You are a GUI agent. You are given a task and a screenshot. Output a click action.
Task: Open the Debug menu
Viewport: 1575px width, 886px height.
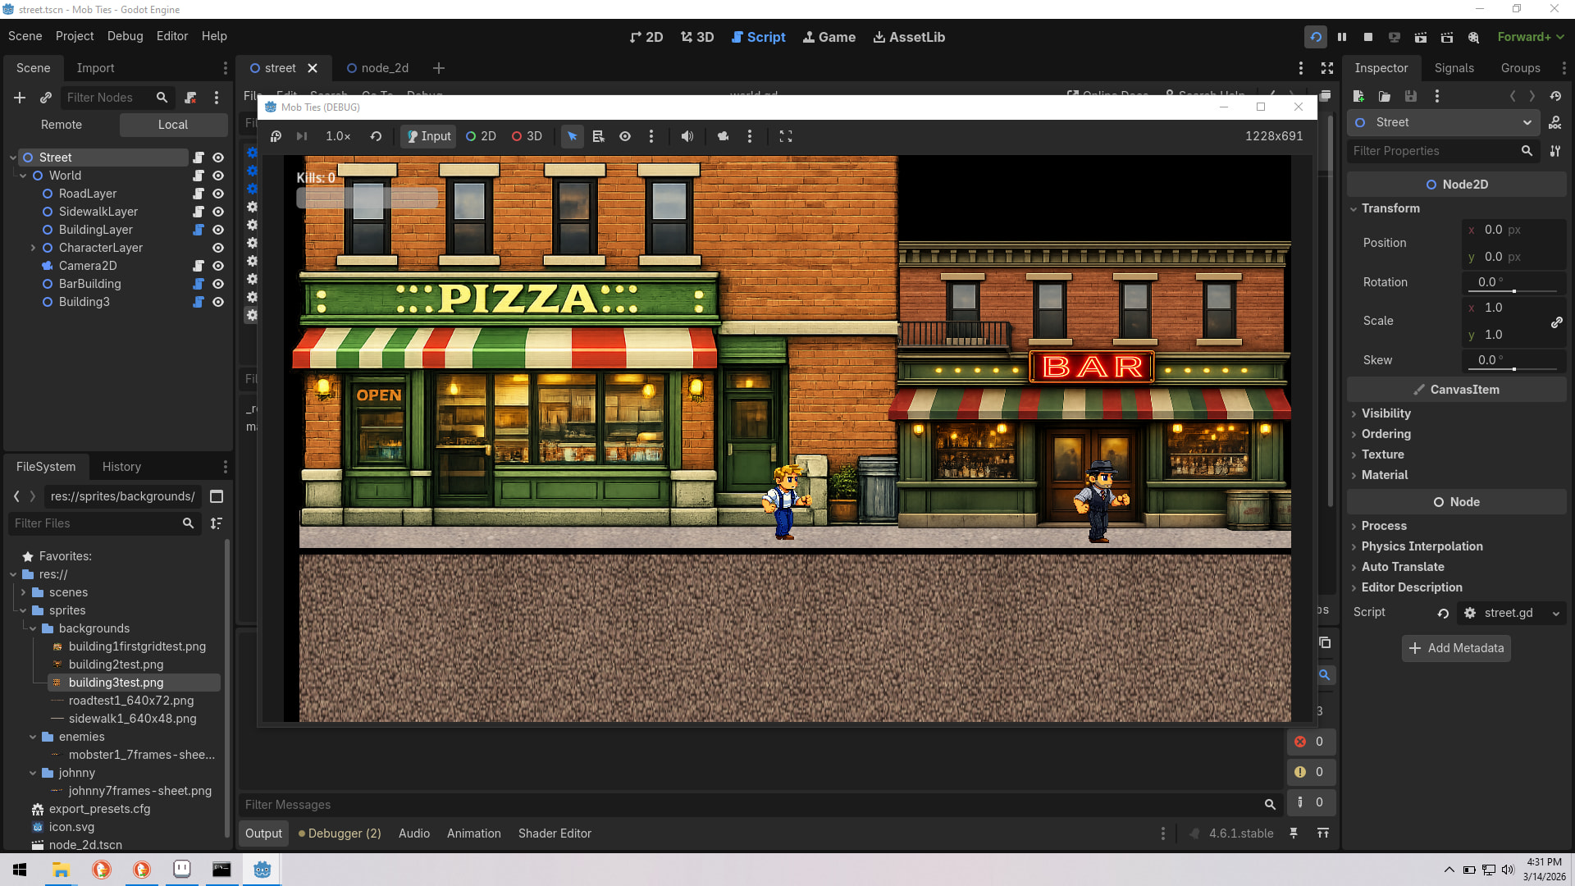pyautogui.click(x=125, y=36)
